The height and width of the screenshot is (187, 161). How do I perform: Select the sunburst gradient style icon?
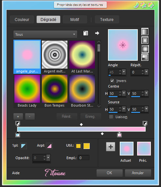[145, 49]
